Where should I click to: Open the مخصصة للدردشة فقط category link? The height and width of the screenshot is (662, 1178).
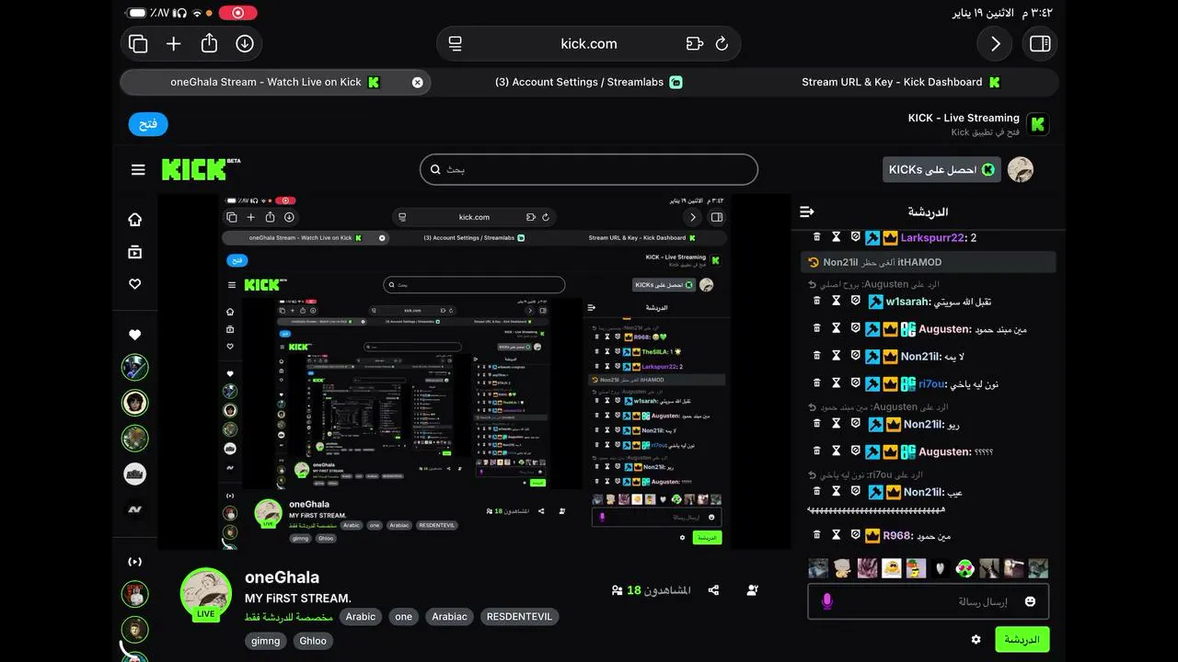289,617
